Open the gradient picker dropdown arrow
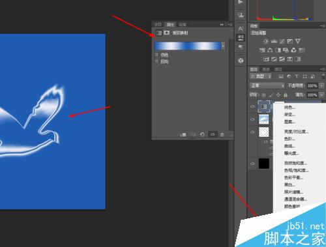This screenshot has height=247, width=326. point(223,46)
